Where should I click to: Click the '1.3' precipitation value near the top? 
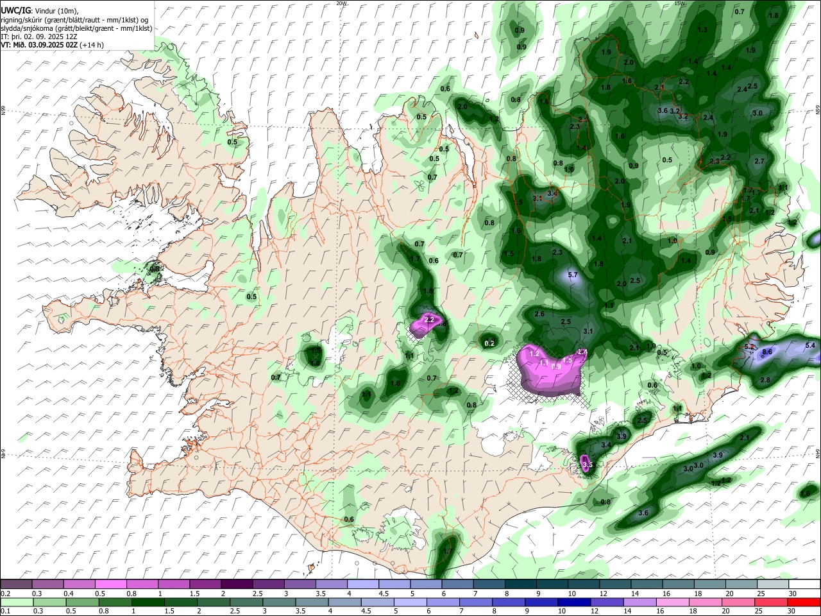tap(702, 30)
